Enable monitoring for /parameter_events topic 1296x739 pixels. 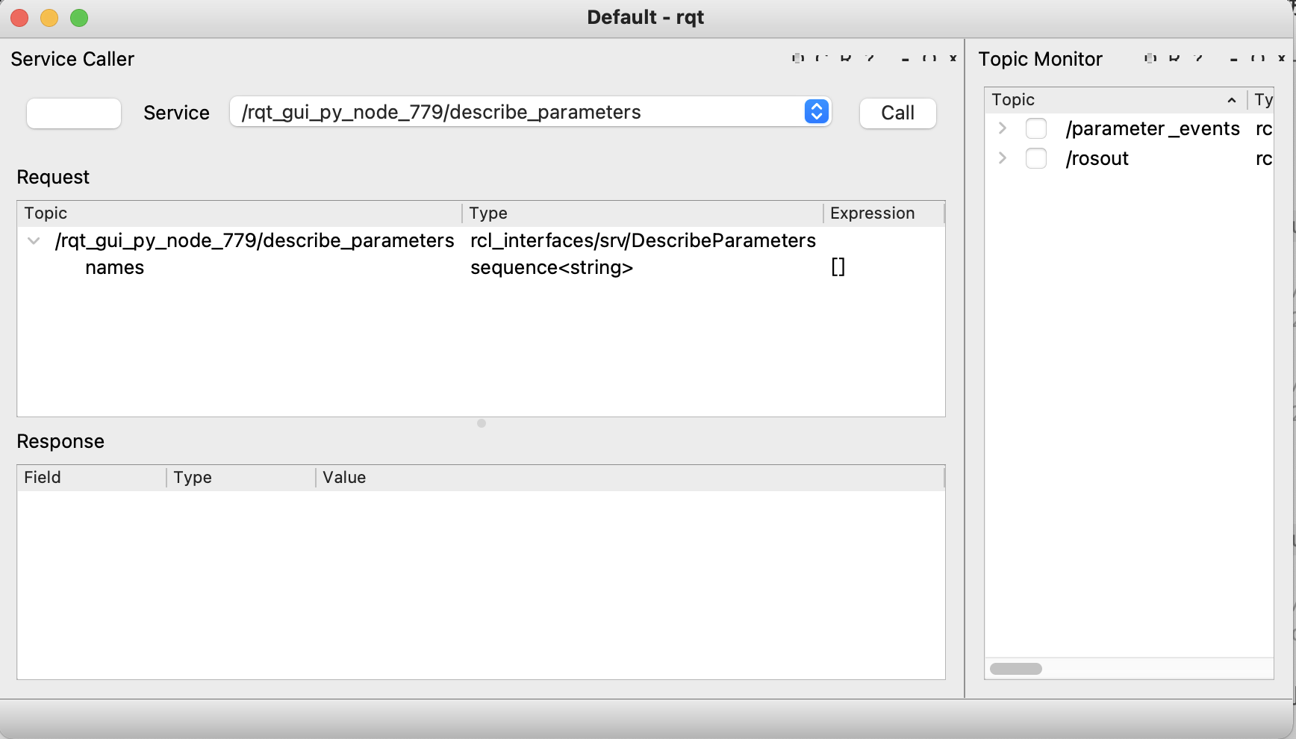coord(1036,128)
